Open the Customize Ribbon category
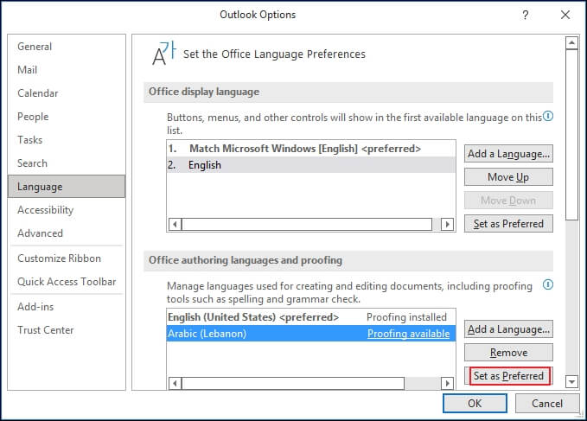 coord(67,258)
